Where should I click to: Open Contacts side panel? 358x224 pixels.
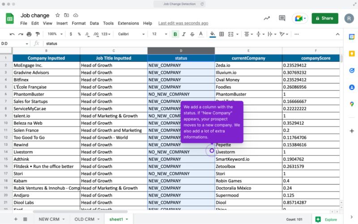click(x=352, y=87)
